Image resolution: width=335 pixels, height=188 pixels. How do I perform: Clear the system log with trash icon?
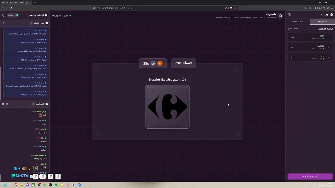3,23
